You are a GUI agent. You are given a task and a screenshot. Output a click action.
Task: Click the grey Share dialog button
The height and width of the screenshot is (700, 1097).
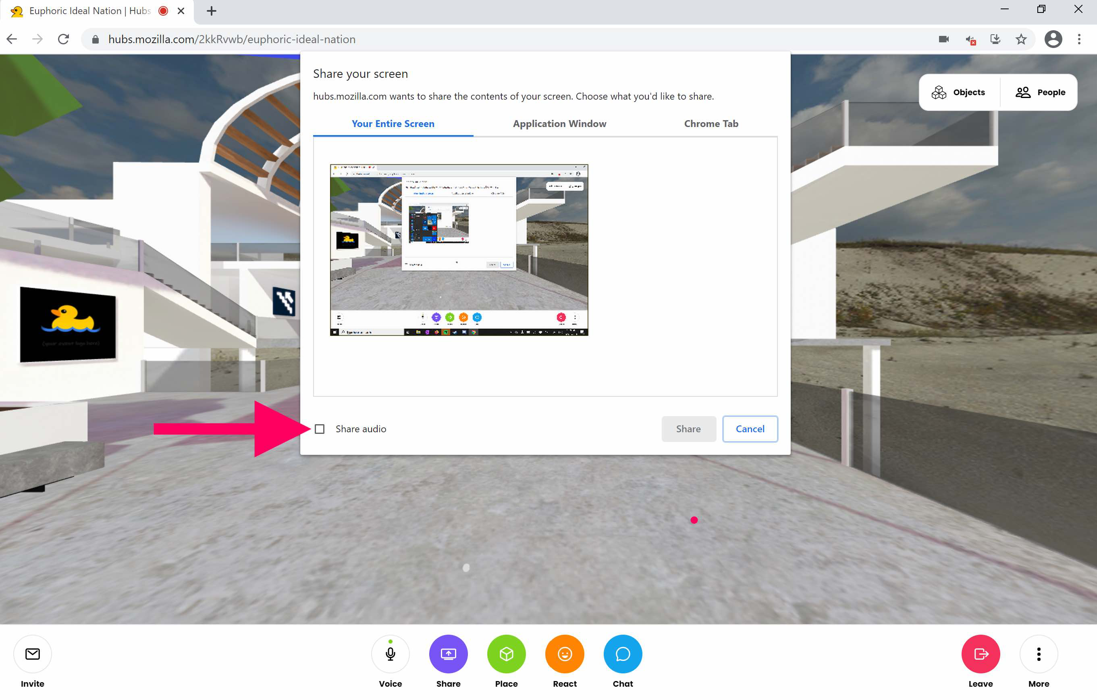(688, 429)
